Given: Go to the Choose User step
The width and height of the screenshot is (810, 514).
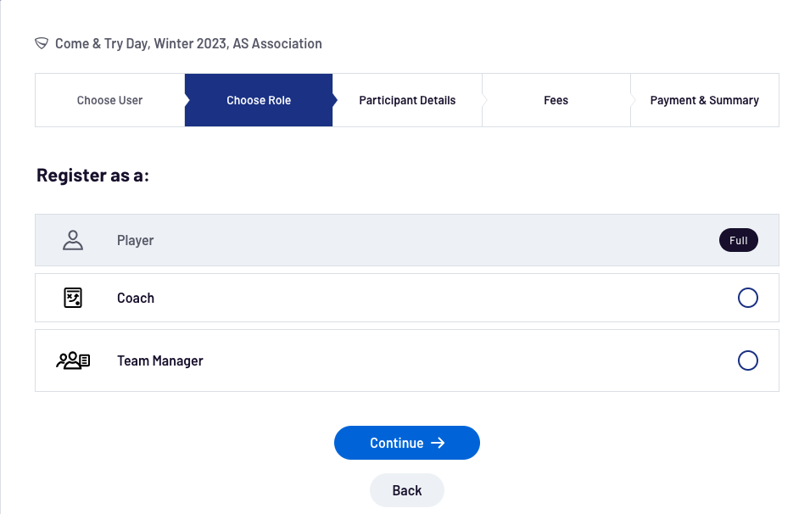Looking at the screenshot, I should pyautogui.click(x=109, y=100).
